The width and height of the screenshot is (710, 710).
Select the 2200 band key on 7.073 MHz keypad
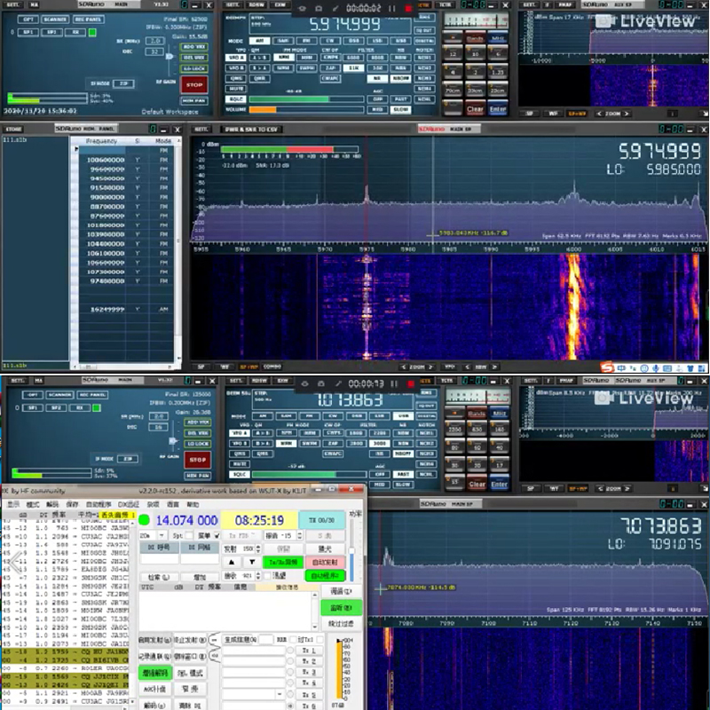coord(454,430)
